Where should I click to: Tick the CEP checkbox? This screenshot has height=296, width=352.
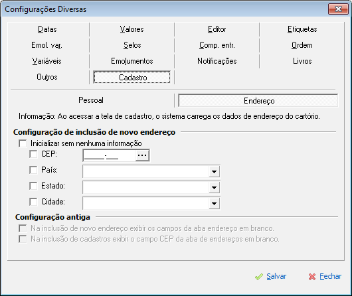point(33,154)
